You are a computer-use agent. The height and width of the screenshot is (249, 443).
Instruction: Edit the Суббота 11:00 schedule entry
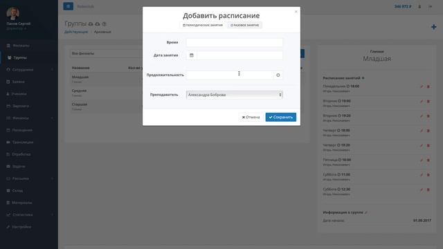click(x=422, y=175)
